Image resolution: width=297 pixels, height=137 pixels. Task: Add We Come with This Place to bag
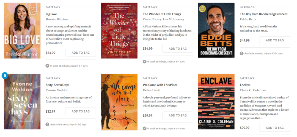[x=178, y=115]
